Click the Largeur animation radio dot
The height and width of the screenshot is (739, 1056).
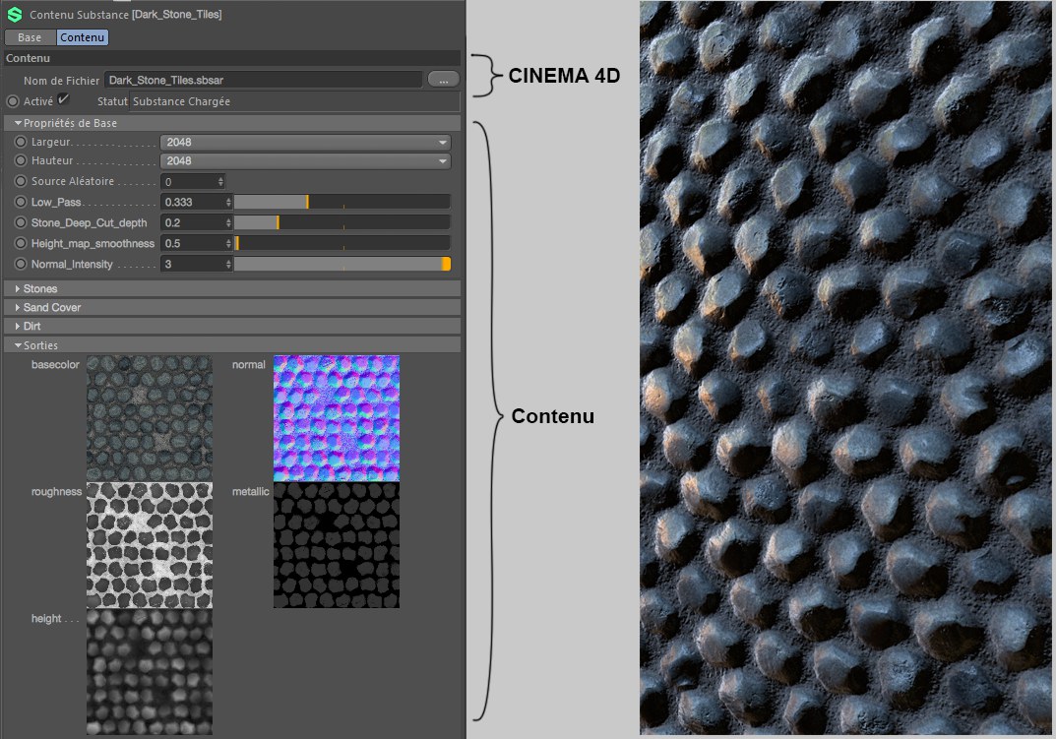tap(21, 142)
